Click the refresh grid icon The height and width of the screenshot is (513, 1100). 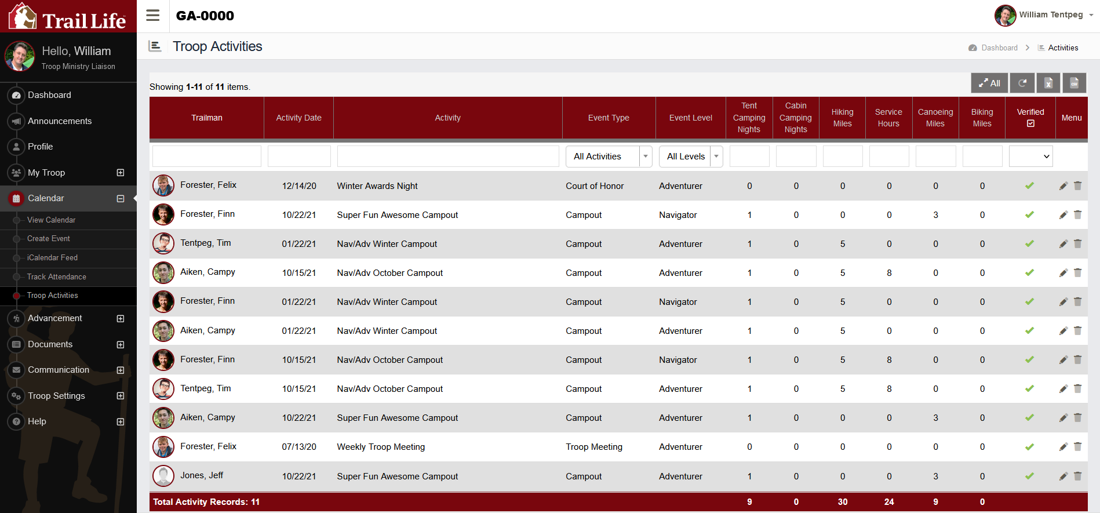pyautogui.click(x=1022, y=83)
